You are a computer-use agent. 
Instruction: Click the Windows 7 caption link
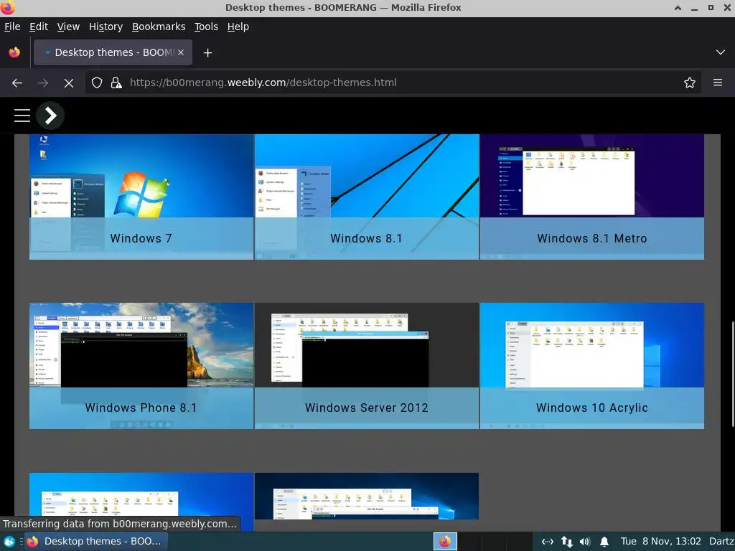[x=141, y=238]
